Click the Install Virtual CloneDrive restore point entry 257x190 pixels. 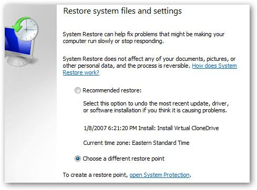click(151, 128)
